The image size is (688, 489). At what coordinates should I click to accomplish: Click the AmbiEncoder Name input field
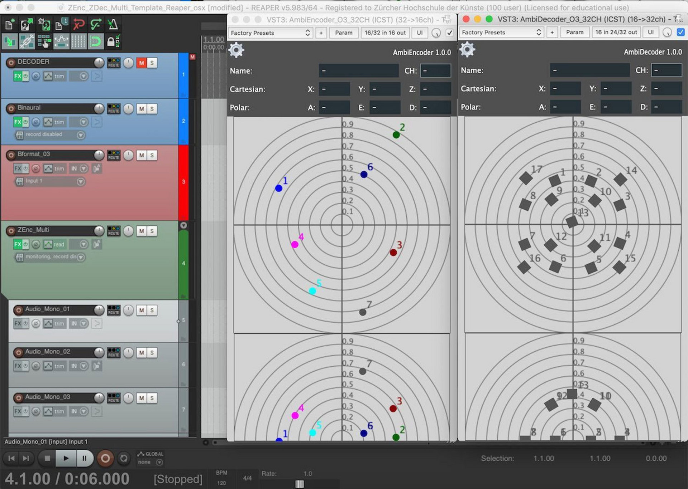358,71
